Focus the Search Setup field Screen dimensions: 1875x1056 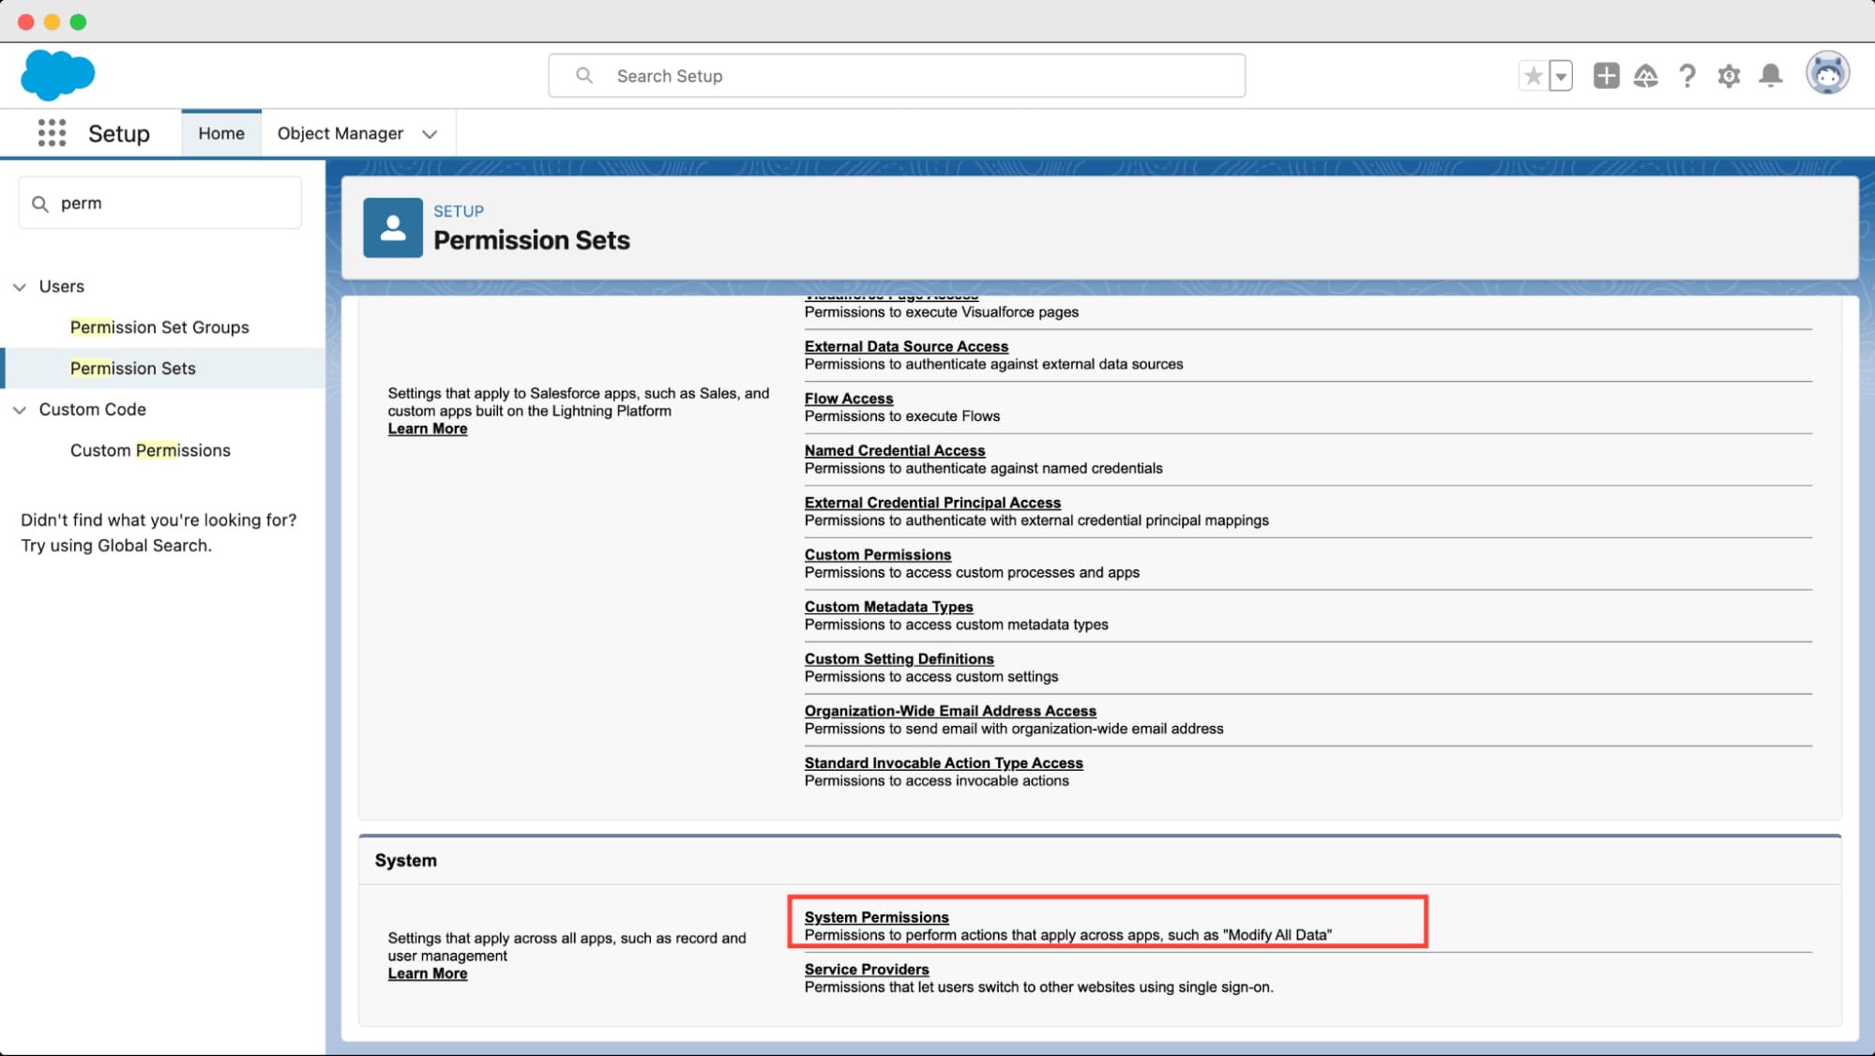coord(897,76)
